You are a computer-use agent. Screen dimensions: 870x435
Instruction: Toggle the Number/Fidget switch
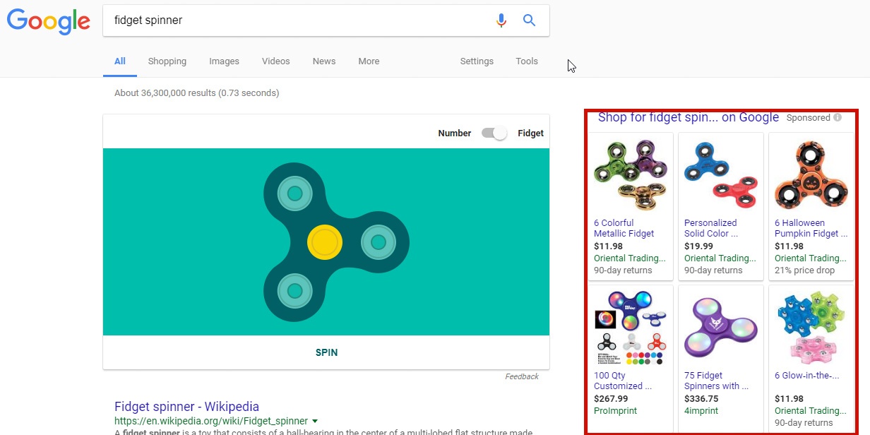pos(494,133)
